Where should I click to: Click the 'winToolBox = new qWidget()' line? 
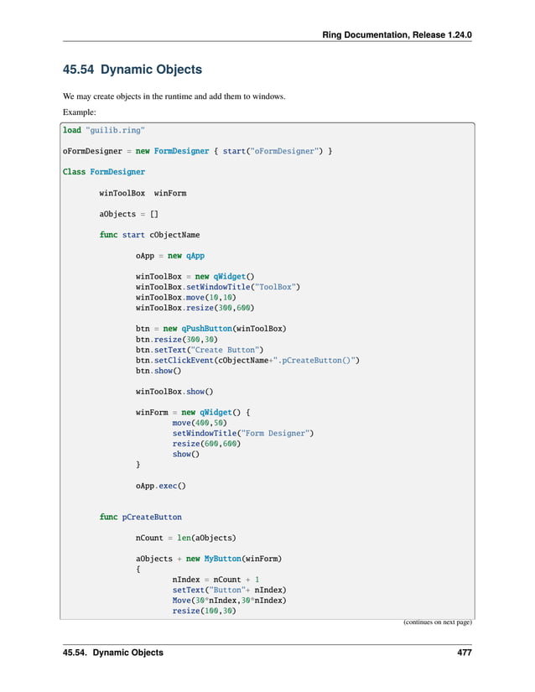(195, 276)
